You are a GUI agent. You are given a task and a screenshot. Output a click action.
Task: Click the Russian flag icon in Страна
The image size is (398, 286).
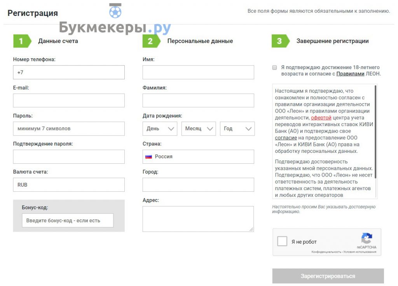pyautogui.click(x=148, y=157)
